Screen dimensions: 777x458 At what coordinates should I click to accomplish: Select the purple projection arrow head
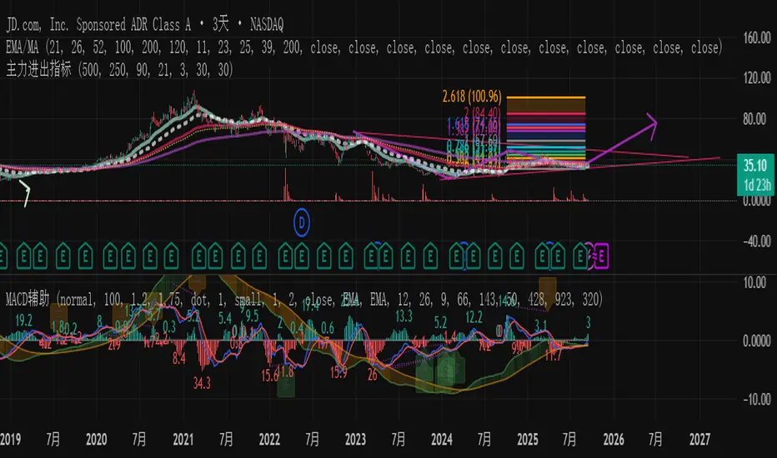[x=651, y=123]
